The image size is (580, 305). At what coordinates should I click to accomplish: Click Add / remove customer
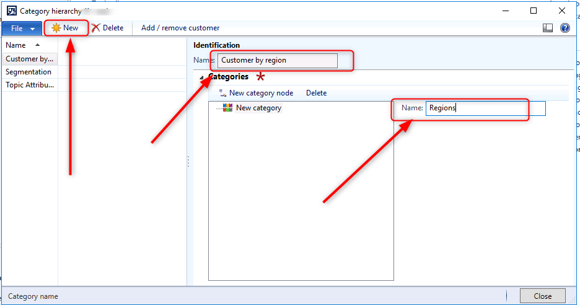click(180, 28)
